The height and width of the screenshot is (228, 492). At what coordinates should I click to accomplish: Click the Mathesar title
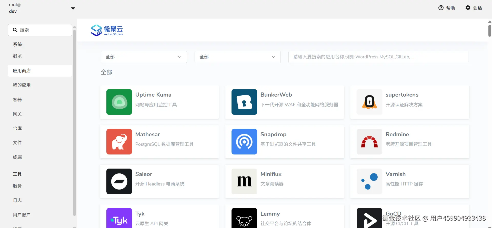point(148,134)
